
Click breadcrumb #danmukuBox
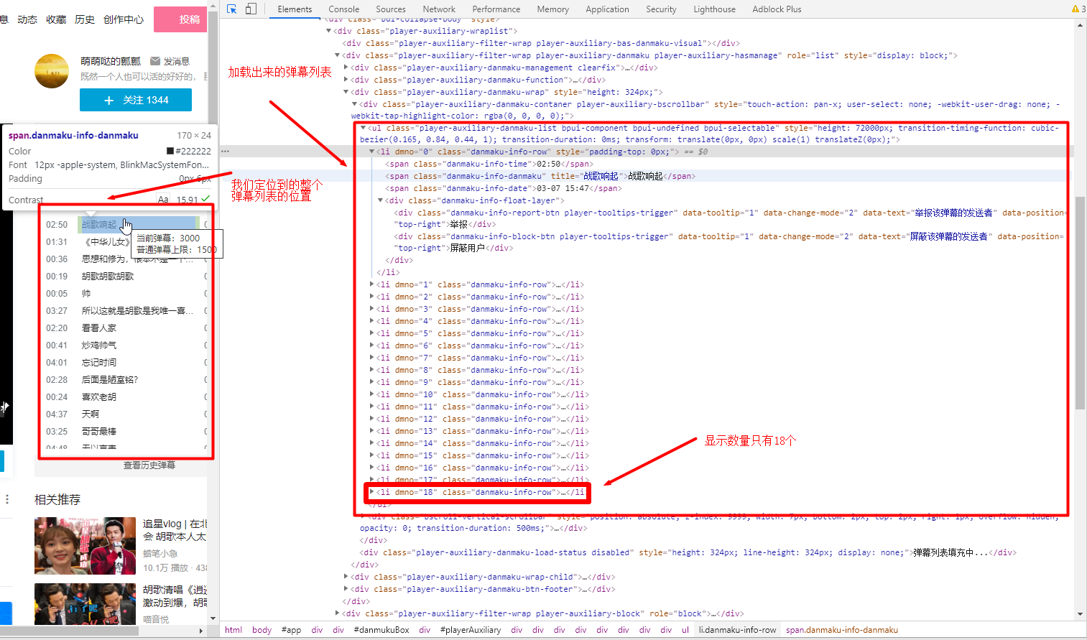pyautogui.click(x=381, y=630)
